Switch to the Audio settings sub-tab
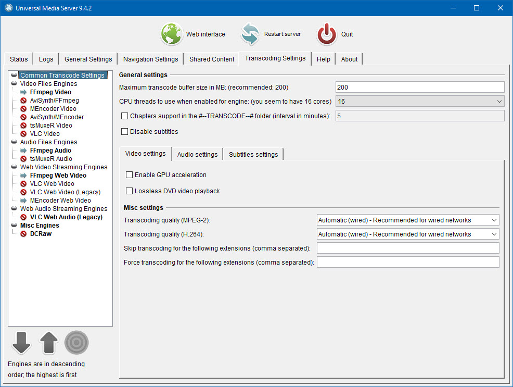 pos(197,155)
